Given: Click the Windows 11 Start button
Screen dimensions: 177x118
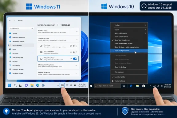Looking at the screenshot, I should [x=10, y=85].
